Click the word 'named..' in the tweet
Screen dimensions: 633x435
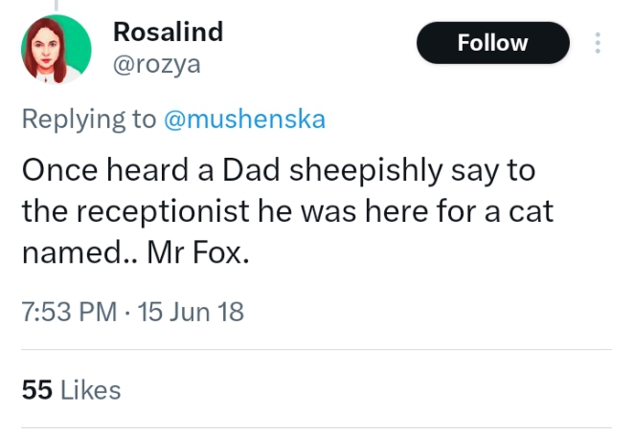(x=79, y=252)
